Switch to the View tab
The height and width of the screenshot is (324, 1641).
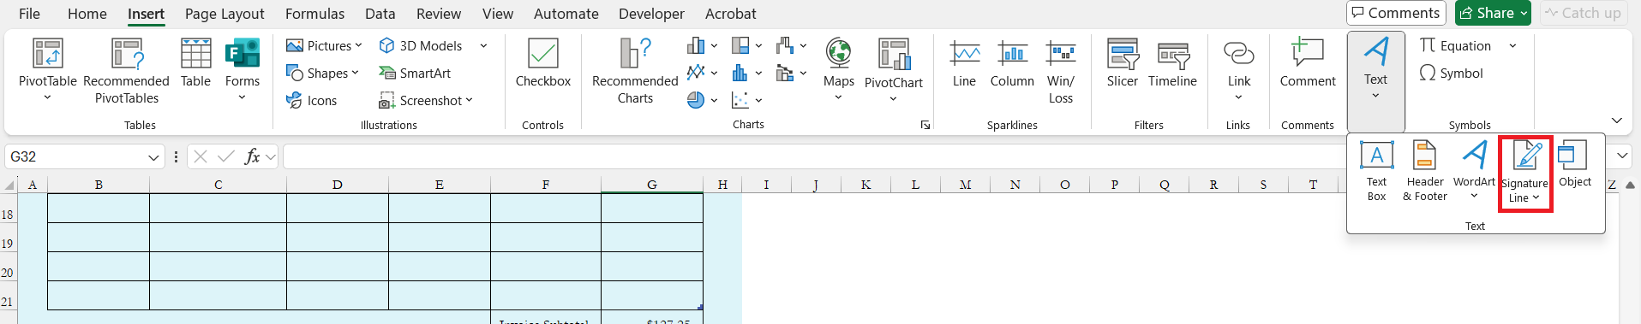(x=498, y=14)
